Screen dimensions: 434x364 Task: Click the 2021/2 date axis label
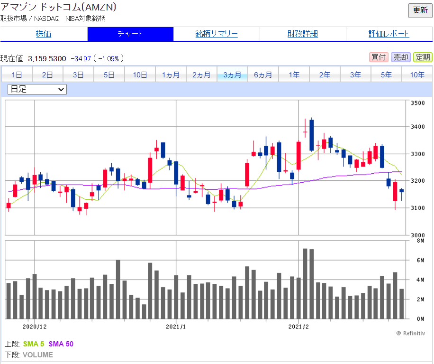coord(298,327)
